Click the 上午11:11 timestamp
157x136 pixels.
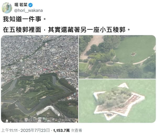[9, 130]
